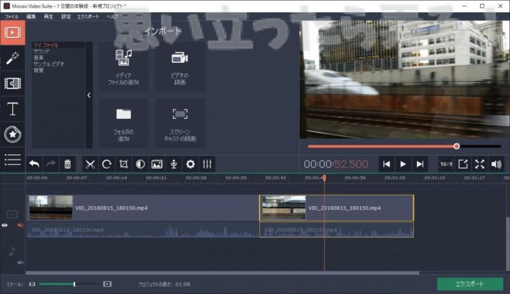The width and height of the screenshot is (510, 294).
Task: Mute the video track audio
Action: (20, 225)
